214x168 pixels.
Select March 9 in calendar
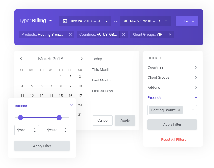pyautogui.click(x=70, y=86)
